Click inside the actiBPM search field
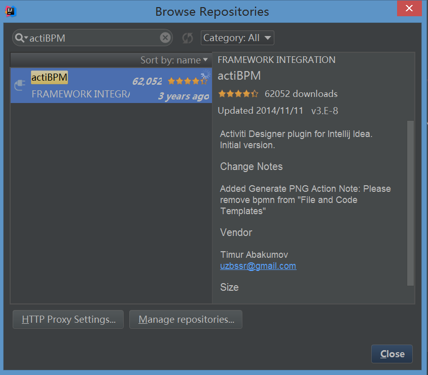 93,38
